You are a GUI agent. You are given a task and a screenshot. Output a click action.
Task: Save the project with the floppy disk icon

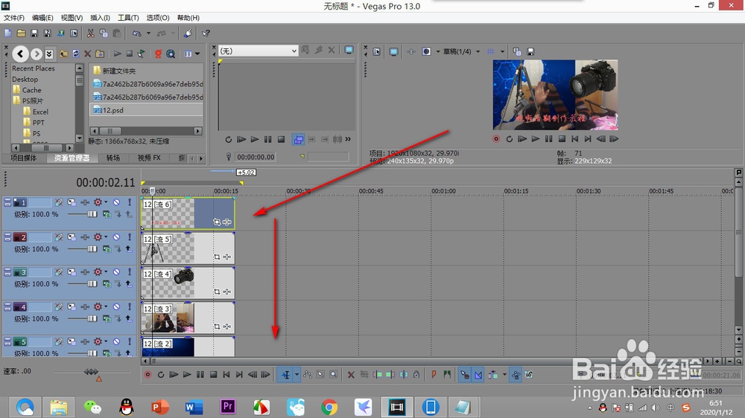34,33
